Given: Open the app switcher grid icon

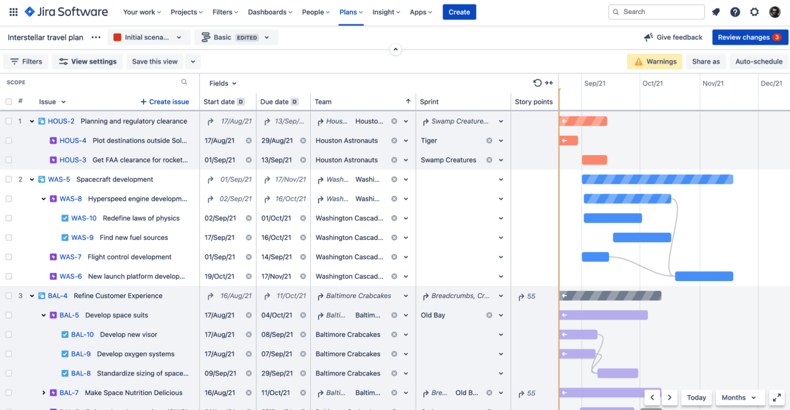Looking at the screenshot, I should pyautogui.click(x=14, y=12).
